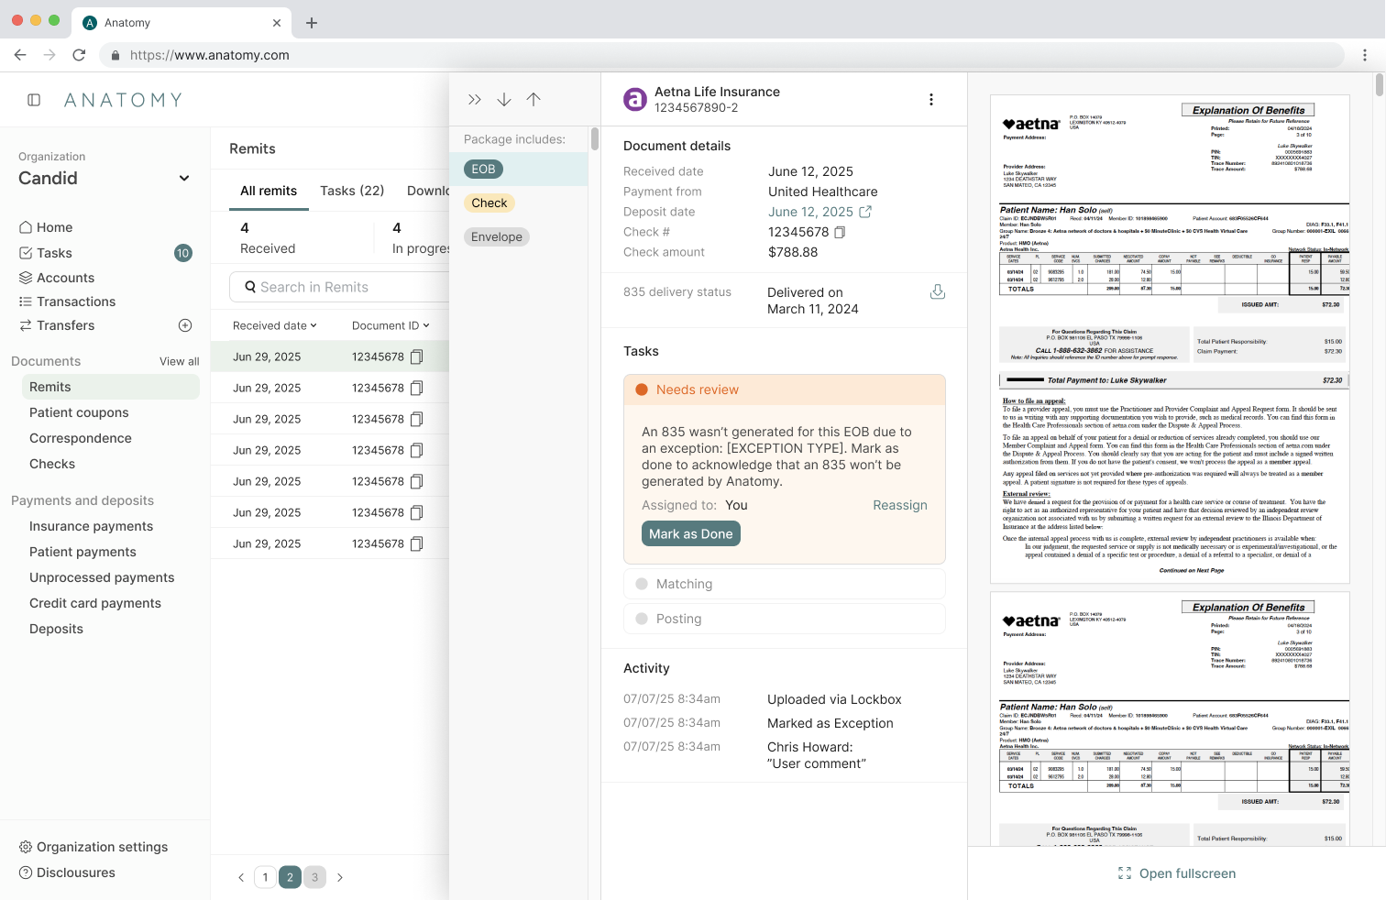Click Reassign link
The height and width of the screenshot is (900, 1386).
coord(900,505)
